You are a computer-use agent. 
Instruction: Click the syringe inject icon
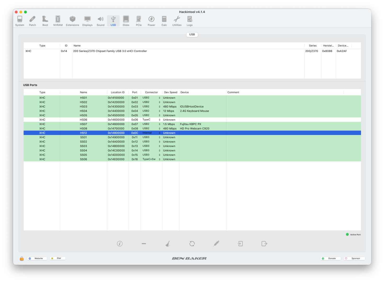tap(216, 244)
